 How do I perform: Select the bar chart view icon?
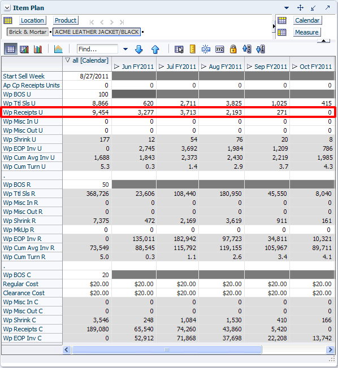coord(38,49)
